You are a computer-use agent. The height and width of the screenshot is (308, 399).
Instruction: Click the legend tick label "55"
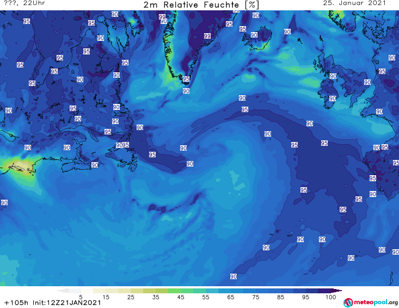click(206, 297)
